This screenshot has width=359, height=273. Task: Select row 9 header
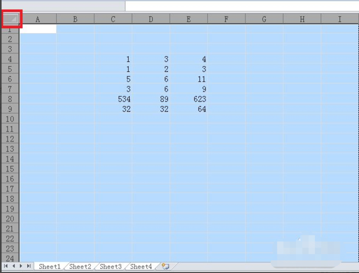point(10,108)
